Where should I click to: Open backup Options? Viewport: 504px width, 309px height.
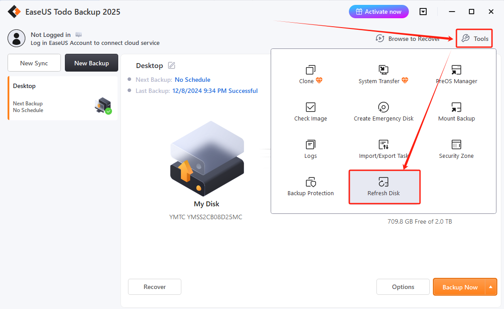403,287
